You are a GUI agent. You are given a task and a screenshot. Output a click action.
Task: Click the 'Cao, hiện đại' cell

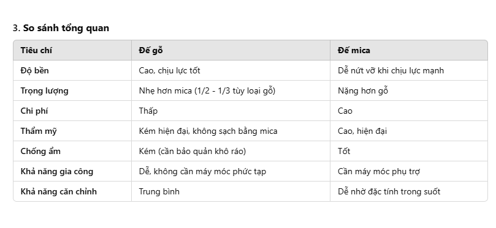point(362,131)
